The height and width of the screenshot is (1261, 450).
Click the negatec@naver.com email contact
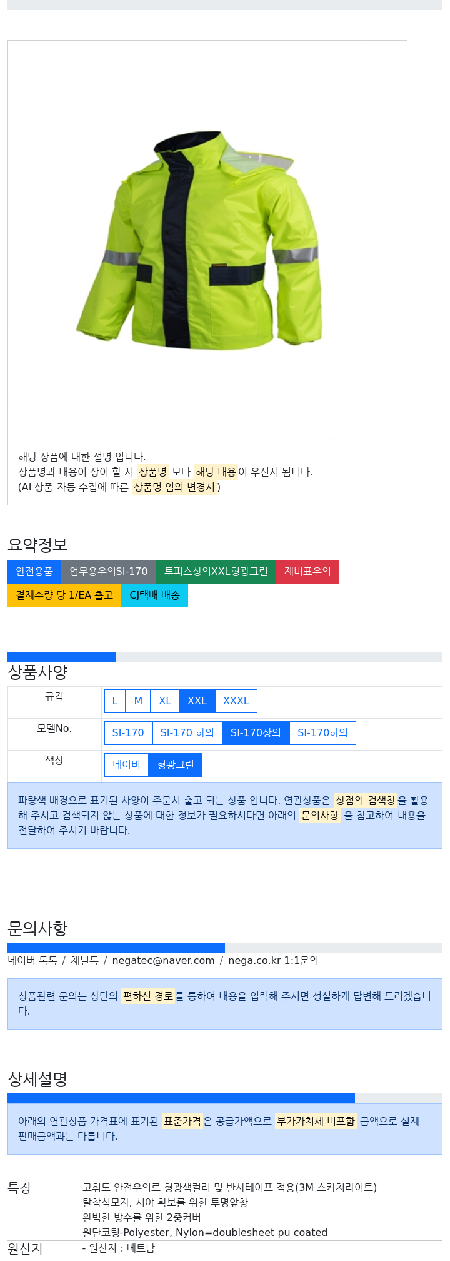point(163,961)
